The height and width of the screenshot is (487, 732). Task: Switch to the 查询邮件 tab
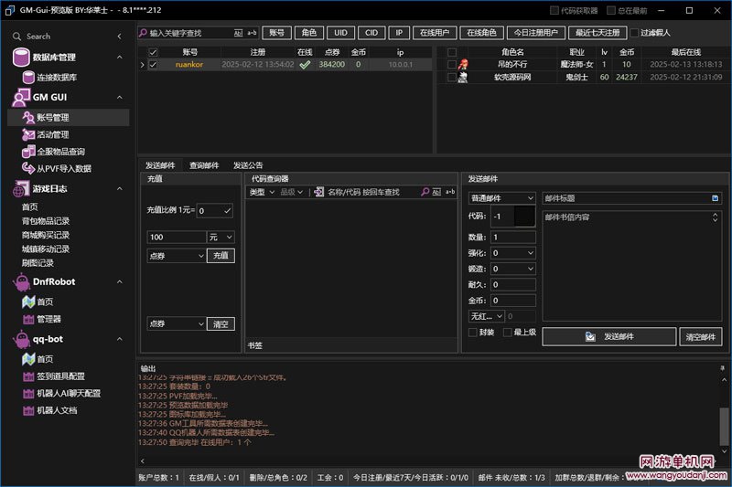pos(203,165)
